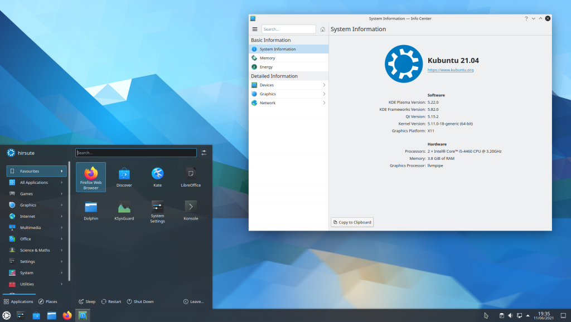Switch to the Places tab
Image resolution: width=571 pixels, height=322 pixels.
coord(48,301)
